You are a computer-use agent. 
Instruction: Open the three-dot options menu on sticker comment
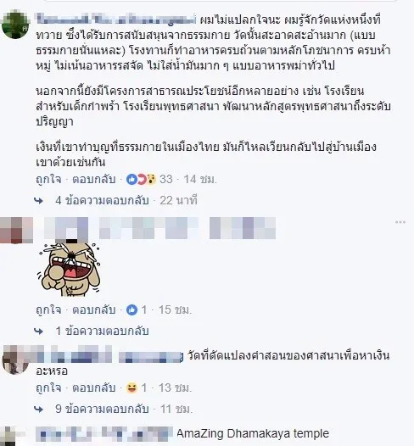400,222
